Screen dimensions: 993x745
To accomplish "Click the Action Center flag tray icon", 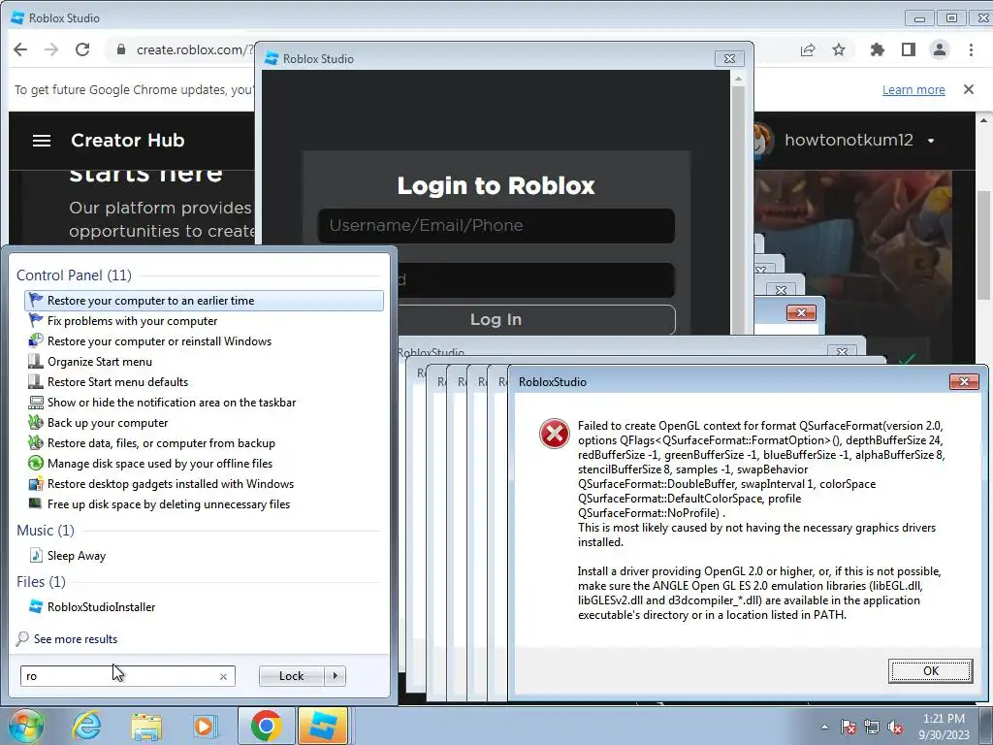I will click(848, 727).
